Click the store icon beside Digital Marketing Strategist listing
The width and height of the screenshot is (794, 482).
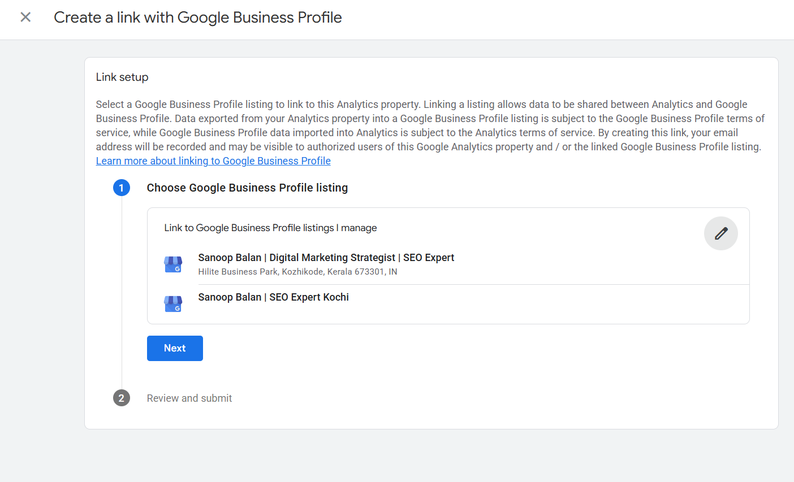(x=173, y=264)
